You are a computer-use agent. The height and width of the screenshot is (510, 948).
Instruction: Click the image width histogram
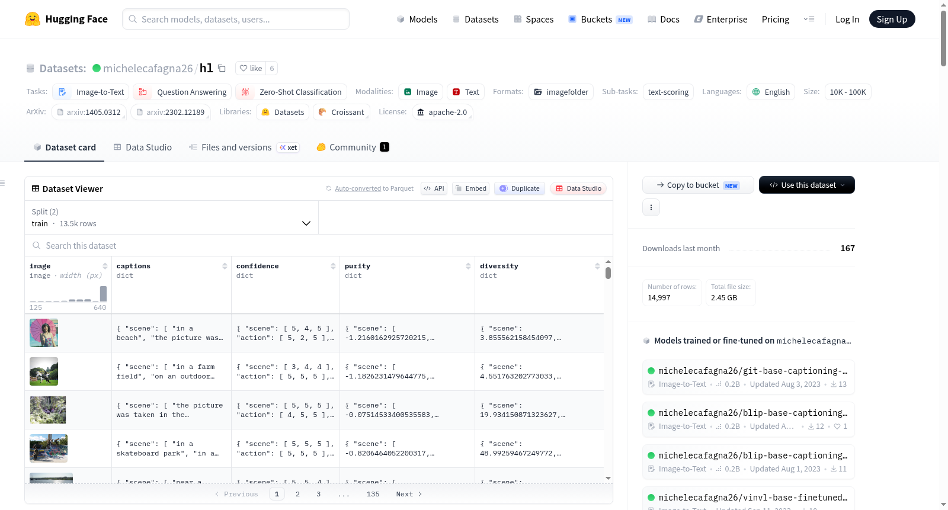click(x=68, y=294)
